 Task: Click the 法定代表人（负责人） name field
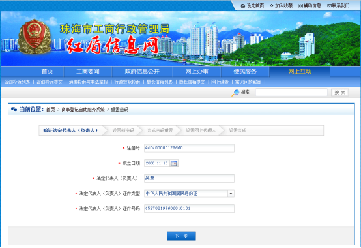point(189,178)
